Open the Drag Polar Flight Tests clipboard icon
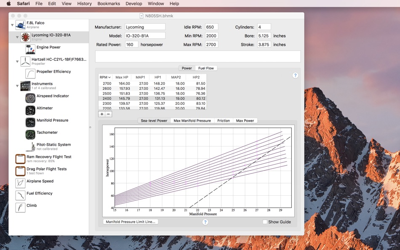 pyautogui.click(x=20, y=171)
